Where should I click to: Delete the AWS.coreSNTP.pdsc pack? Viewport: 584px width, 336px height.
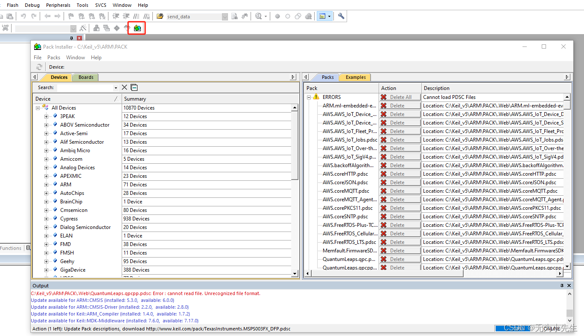[x=400, y=217]
